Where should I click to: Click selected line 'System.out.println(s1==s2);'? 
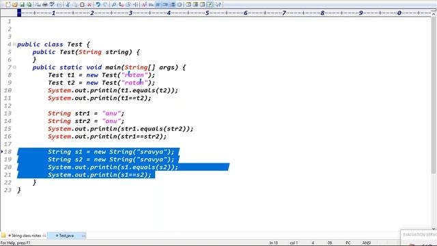pos(100,175)
